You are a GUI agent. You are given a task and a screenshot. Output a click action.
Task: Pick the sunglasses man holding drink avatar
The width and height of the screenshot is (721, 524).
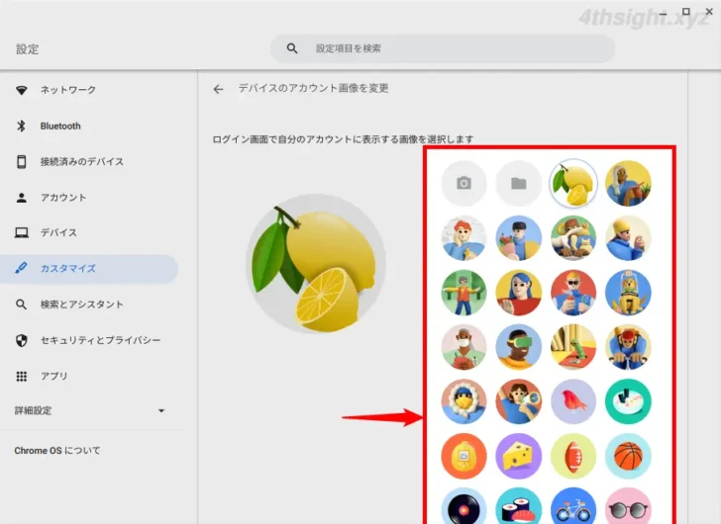[572, 293]
